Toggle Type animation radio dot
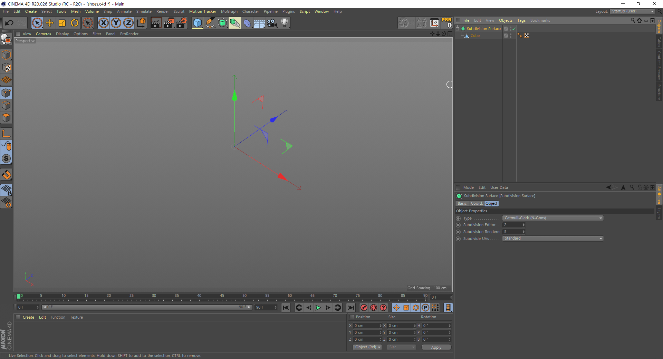 459,219
